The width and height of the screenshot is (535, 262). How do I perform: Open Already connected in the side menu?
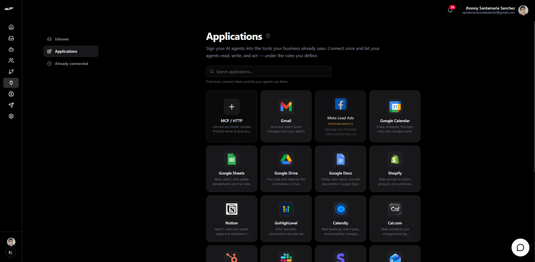coord(71,64)
